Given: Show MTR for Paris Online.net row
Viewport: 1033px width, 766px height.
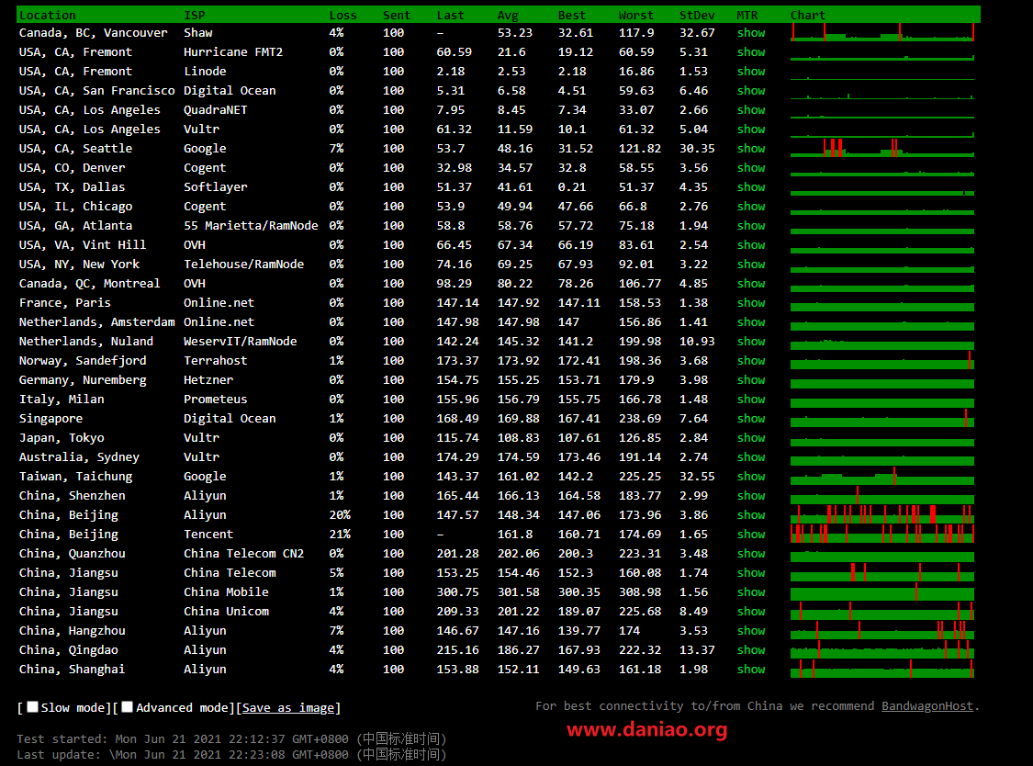Looking at the screenshot, I should coord(751,302).
